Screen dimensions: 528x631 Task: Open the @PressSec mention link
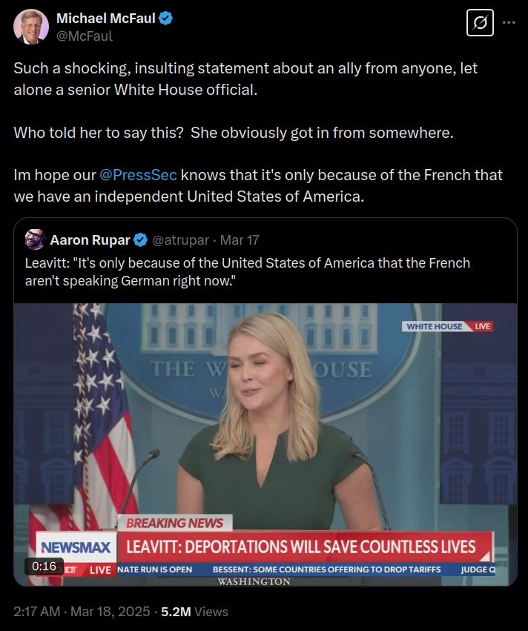(138, 175)
